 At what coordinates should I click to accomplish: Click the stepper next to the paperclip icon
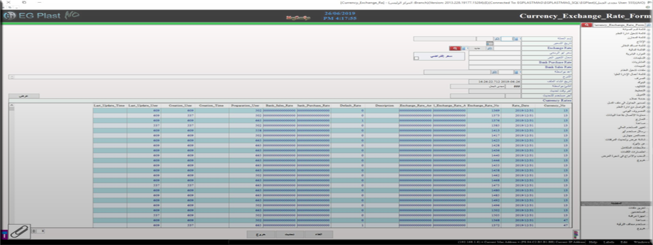pos(34,231)
